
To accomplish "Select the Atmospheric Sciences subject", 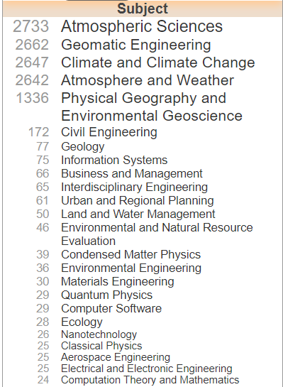I will [x=142, y=26].
